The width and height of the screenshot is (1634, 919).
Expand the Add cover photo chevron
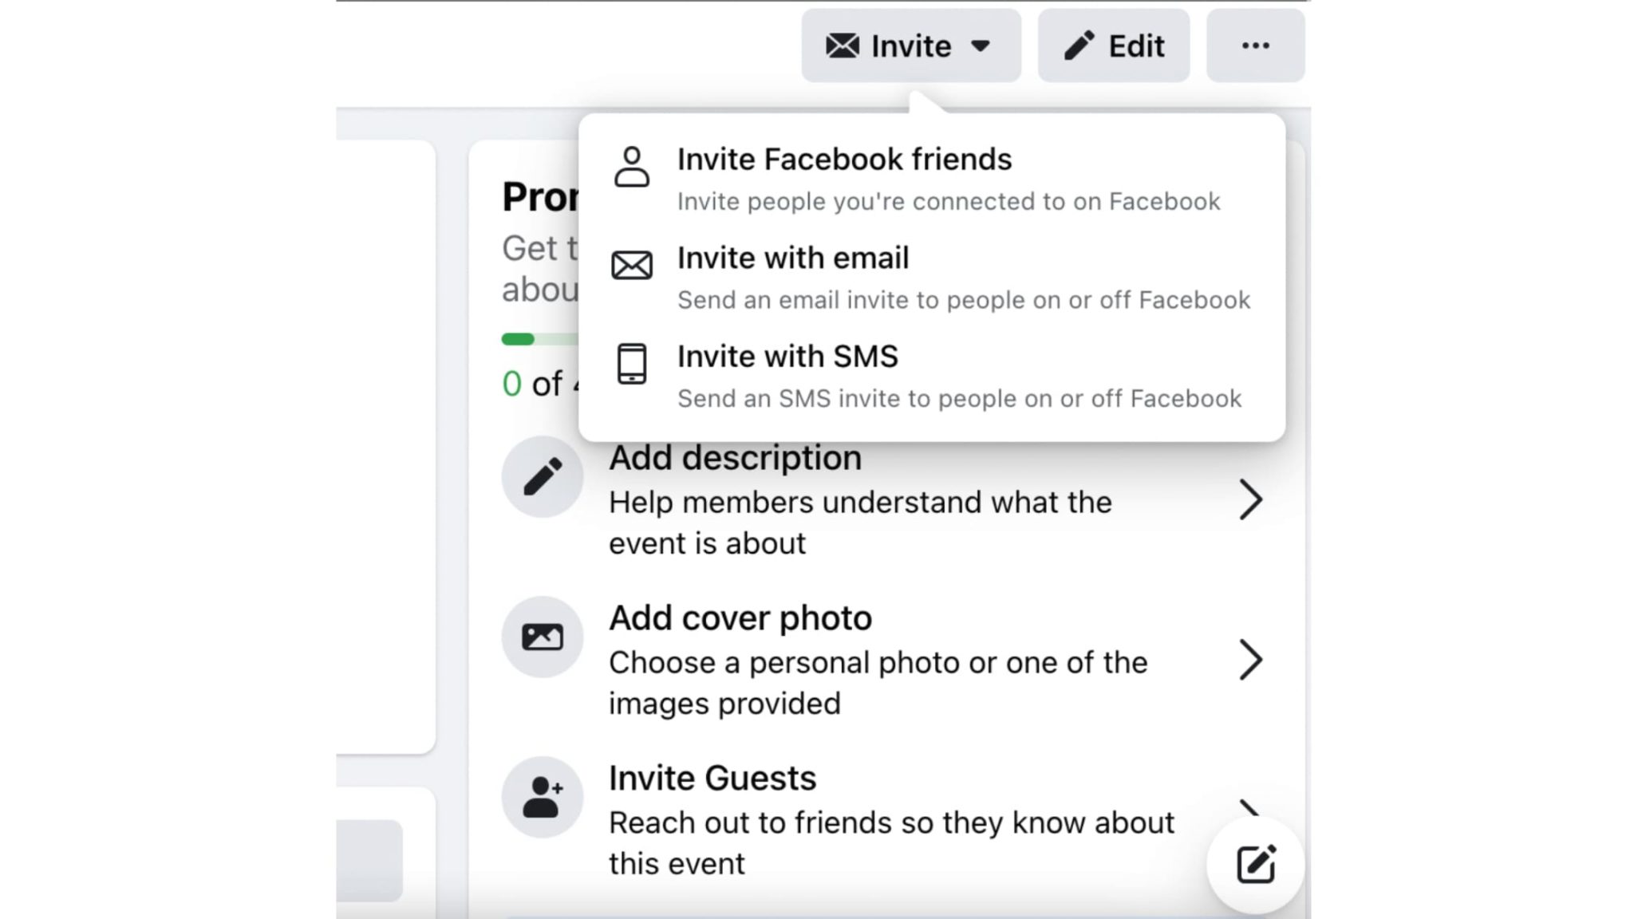pyautogui.click(x=1250, y=660)
